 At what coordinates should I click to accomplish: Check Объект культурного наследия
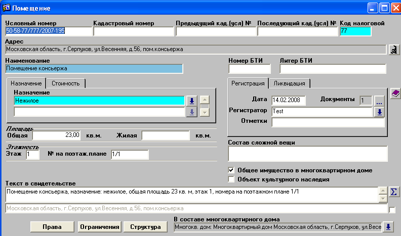pos(231,179)
